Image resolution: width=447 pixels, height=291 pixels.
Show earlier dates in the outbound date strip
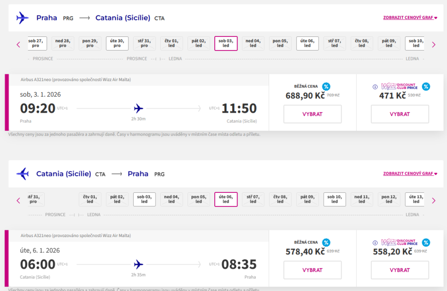click(x=18, y=44)
